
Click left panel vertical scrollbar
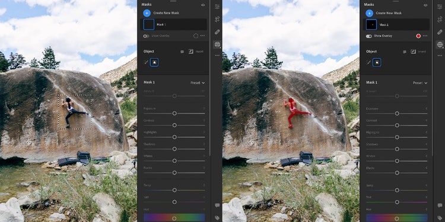point(209,78)
